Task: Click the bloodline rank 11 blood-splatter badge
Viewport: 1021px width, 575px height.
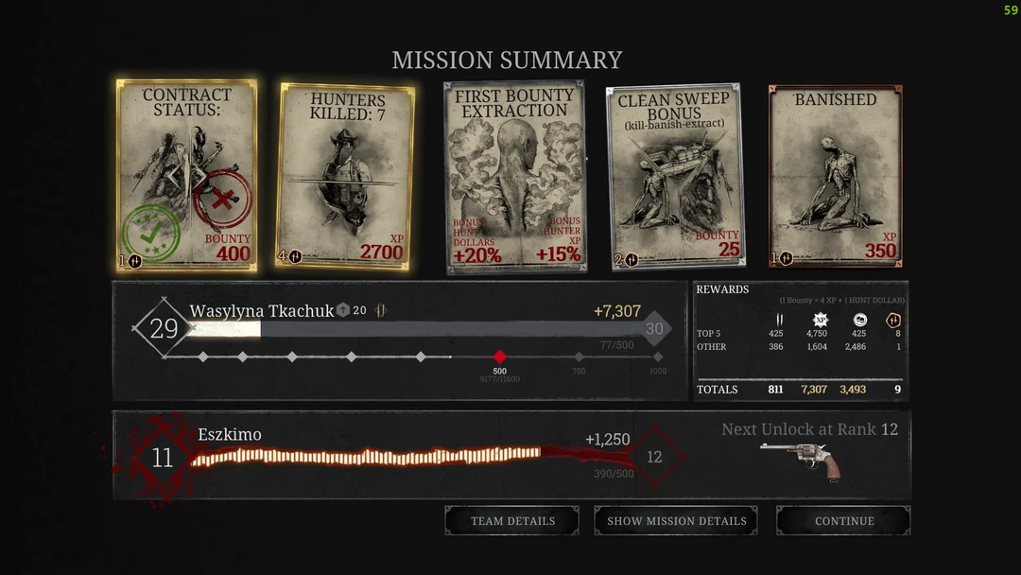Action: point(162,458)
